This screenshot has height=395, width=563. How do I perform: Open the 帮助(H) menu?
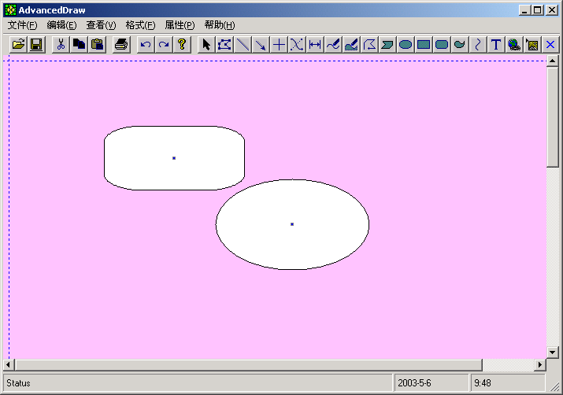point(219,25)
